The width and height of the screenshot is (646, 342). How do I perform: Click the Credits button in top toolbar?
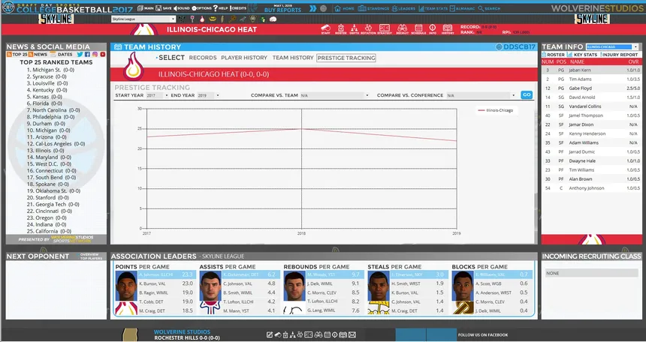point(239,8)
